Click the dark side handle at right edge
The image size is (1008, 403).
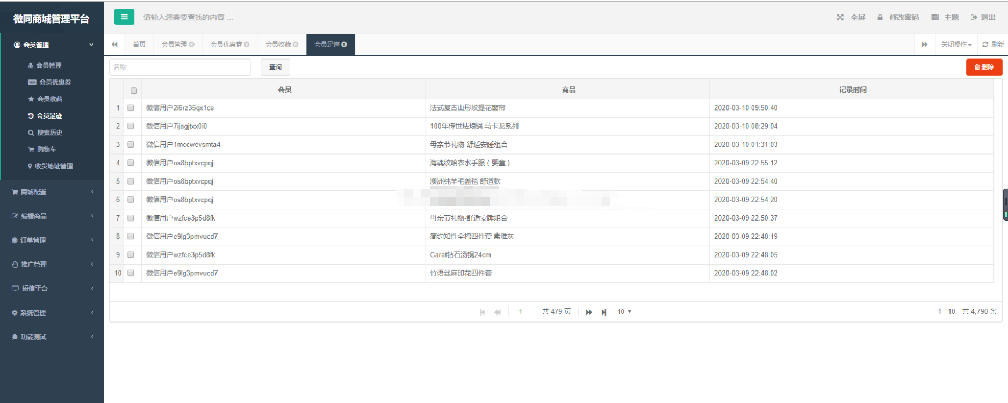pos(1005,204)
